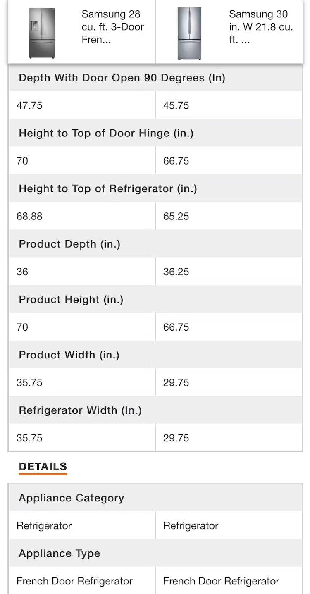310x594 pixels.
Task: Select the Height to Top of Refrigerator label
Action: pyautogui.click(x=108, y=189)
